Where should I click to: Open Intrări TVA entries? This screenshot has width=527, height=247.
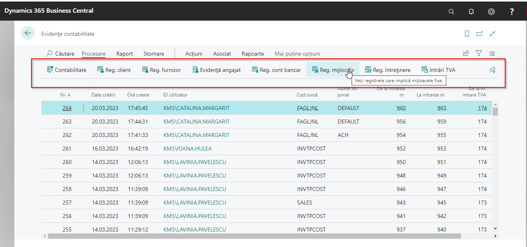coord(438,70)
